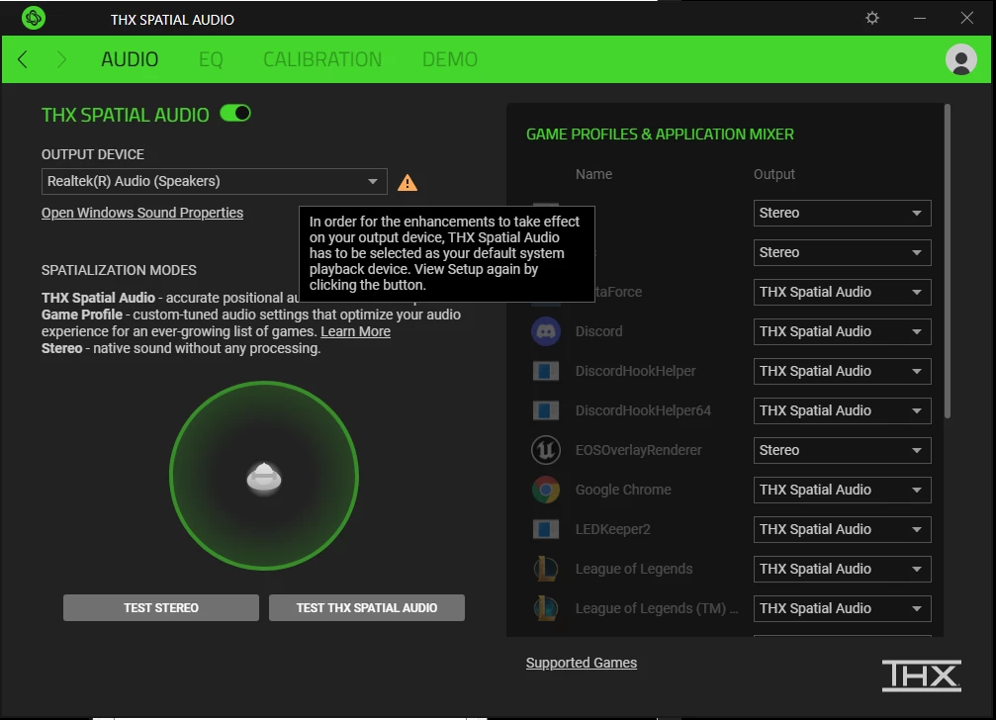Viewport: 996px width, 720px height.
Task: Switch to the EQ tab
Action: (x=211, y=59)
